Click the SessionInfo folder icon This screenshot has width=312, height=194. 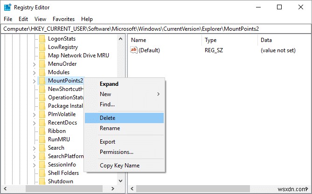(42, 165)
